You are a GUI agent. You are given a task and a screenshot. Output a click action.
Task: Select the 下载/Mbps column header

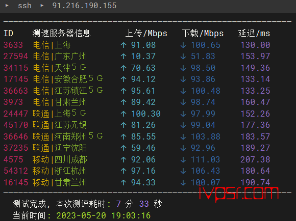pyautogui.click(x=203, y=33)
